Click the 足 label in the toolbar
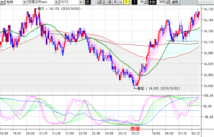This screenshot has height=137, width=214. click(88, 2)
